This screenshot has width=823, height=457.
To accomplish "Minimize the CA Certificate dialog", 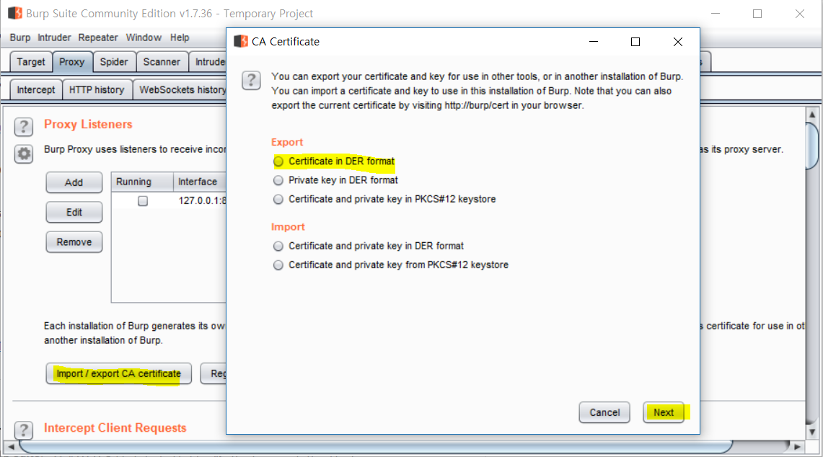I will (x=594, y=42).
